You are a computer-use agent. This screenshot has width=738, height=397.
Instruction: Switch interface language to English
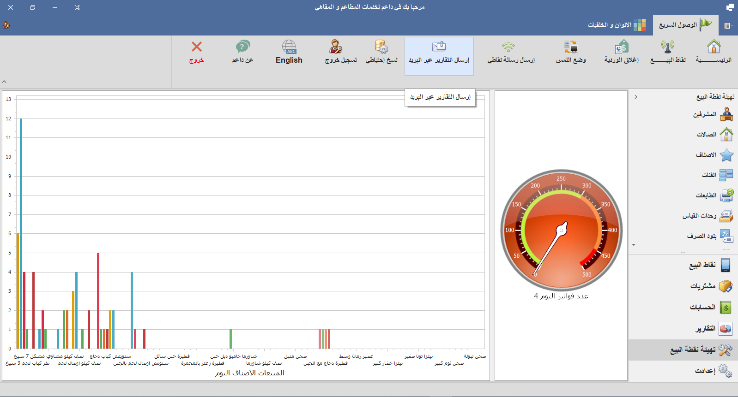[289, 52]
